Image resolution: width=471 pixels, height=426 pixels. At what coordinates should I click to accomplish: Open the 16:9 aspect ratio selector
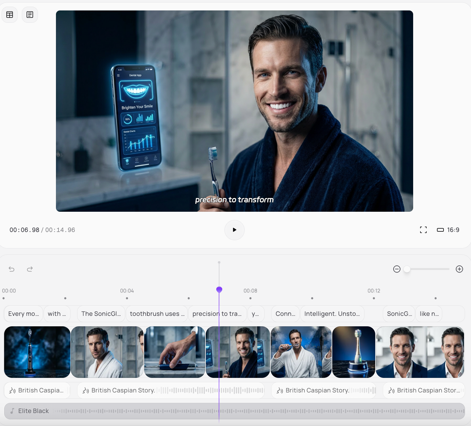click(x=448, y=230)
